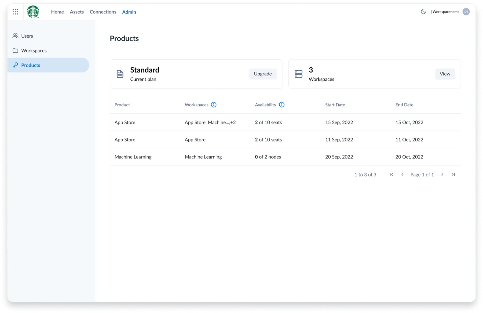Image resolution: width=483 pixels, height=313 pixels.
Task: Select the Admin tab
Action: click(x=129, y=12)
